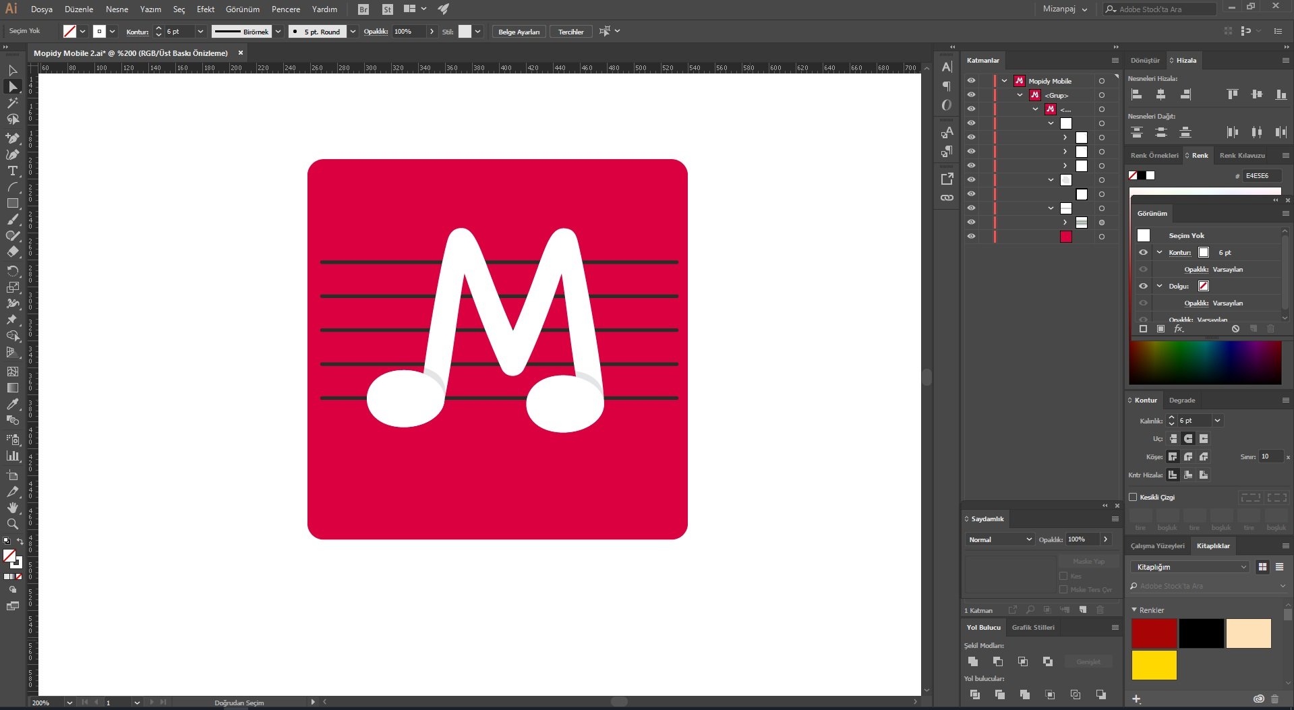This screenshot has height=710, width=1294.
Task: Select the Eyedropper tool
Action: [13, 404]
